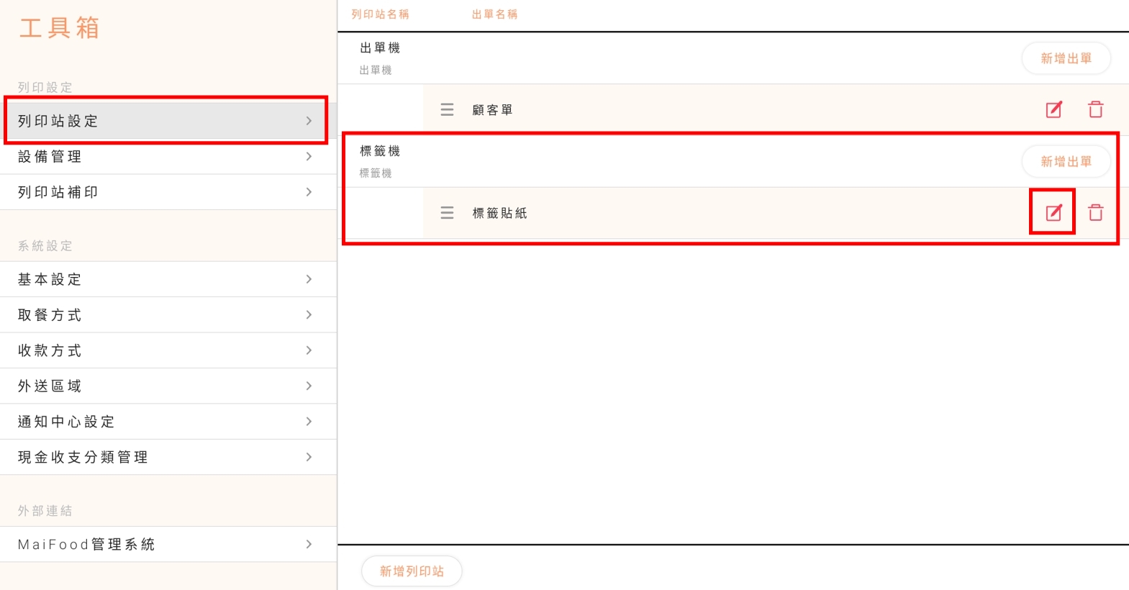Delete the 標籤貼紙 ticket entry
The image size is (1129, 590).
[1095, 212]
